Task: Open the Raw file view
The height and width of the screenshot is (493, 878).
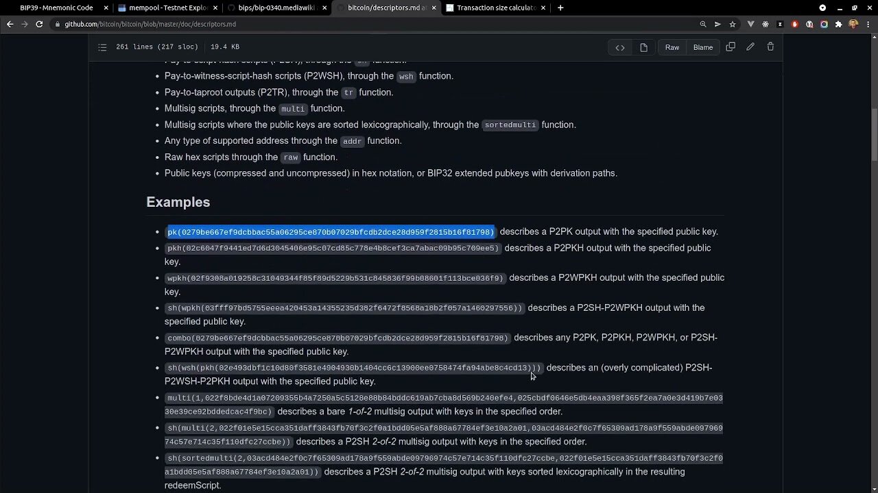Action: click(x=672, y=47)
